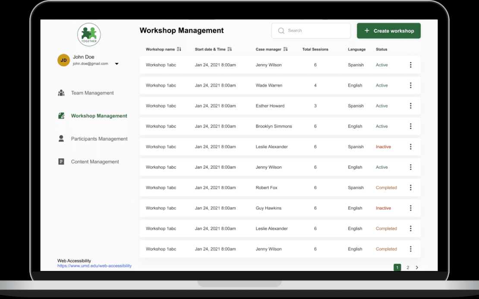Image resolution: width=479 pixels, height=299 pixels.
Task: Sort by Workshop name icon
Action: click(x=179, y=49)
